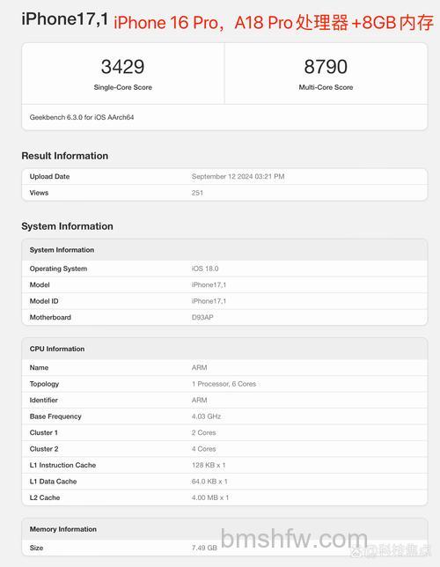Click the CPU Information table header
The image size is (440, 567).
pyautogui.click(x=224, y=349)
